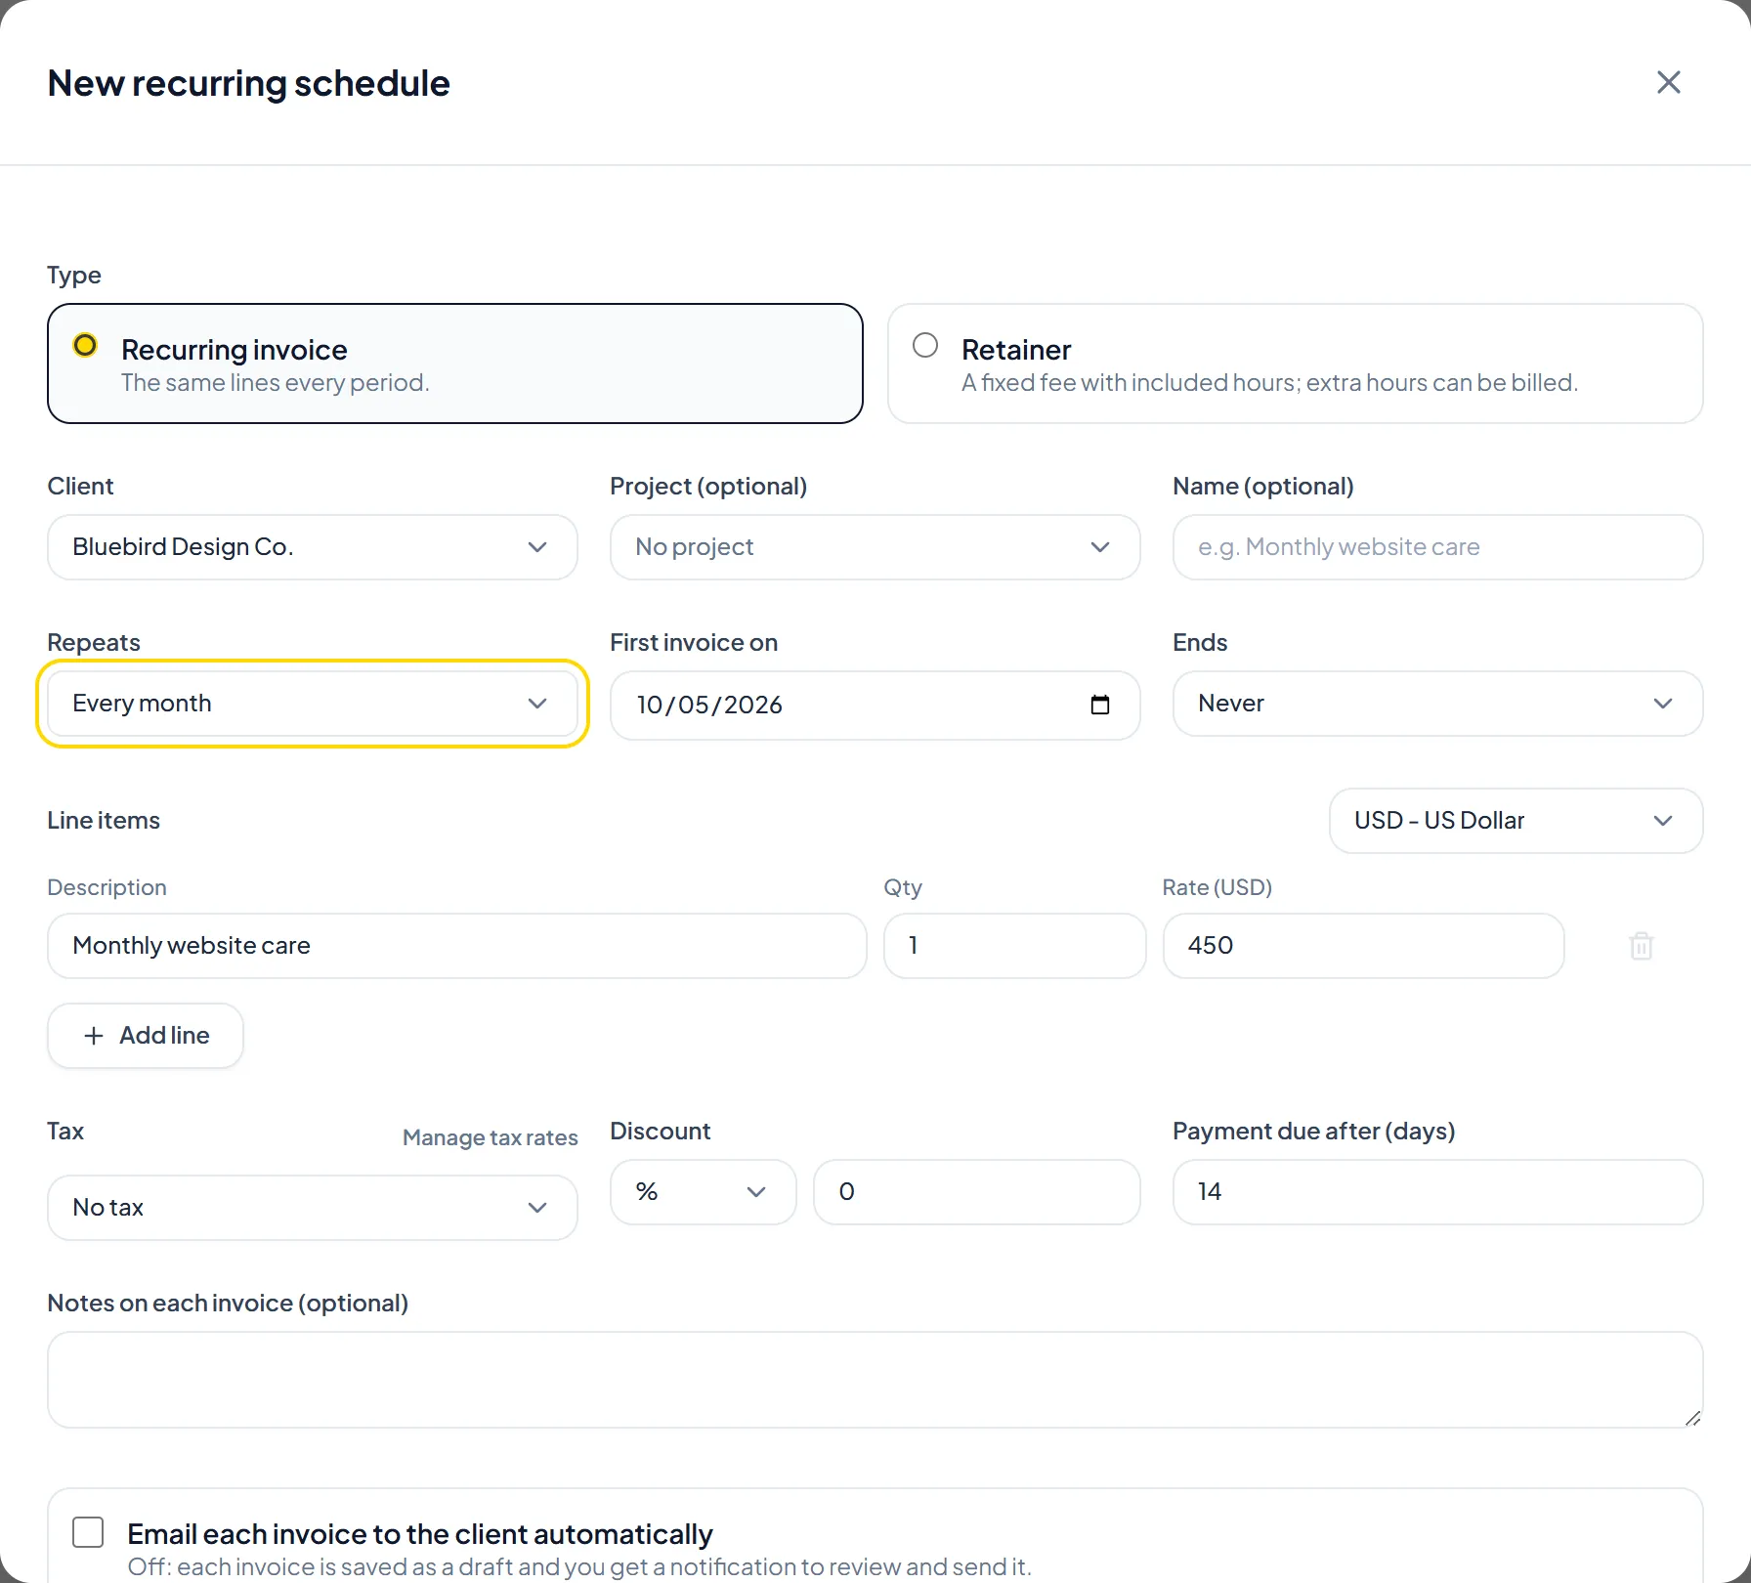
Task: Edit the Rate (USD) field showing 450
Action: pos(1363,946)
